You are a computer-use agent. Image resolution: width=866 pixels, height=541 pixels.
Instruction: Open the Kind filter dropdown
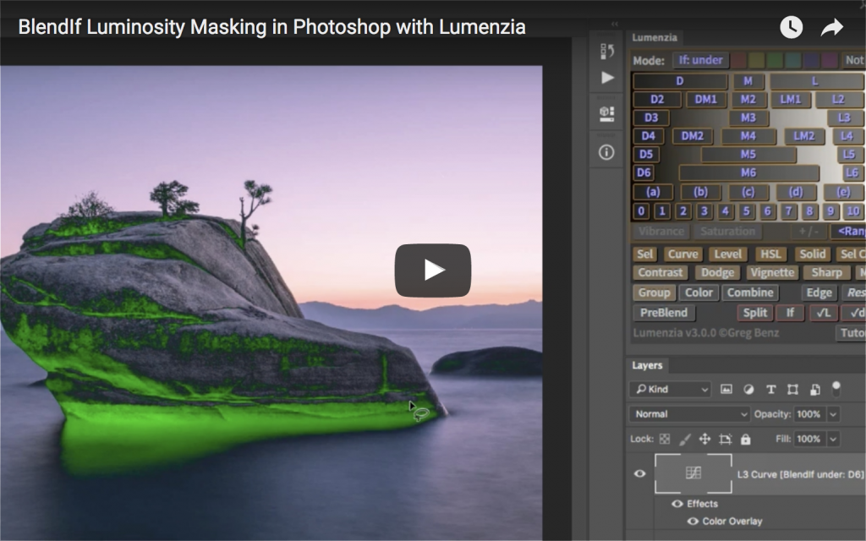tap(670, 389)
